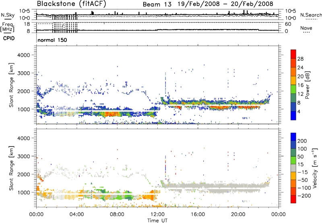Click the '08:00' time tick label
322x223 pixels.
117,215
